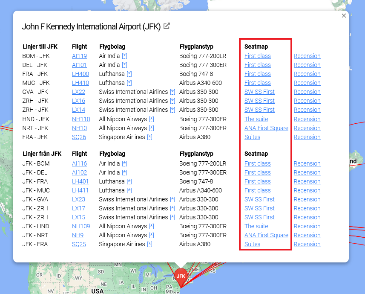The image size is (365, 294).
Task: Open The suite seatmap for flight NH110
Action: (256, 119)
